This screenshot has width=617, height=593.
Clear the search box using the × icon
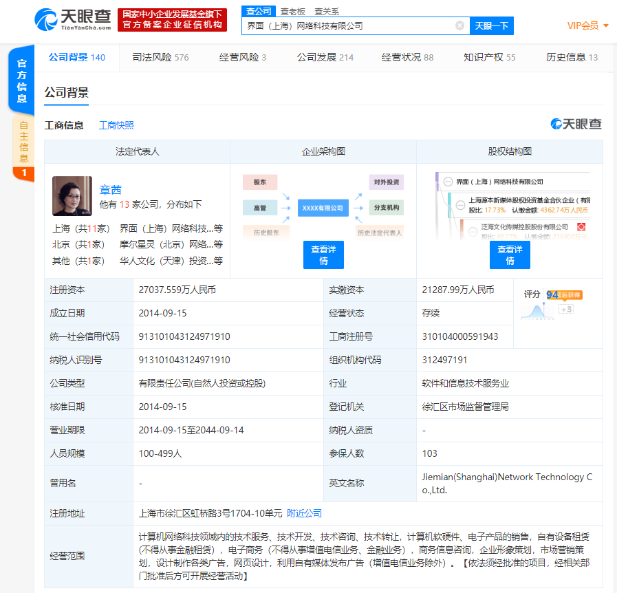click(x=459, y=25)
